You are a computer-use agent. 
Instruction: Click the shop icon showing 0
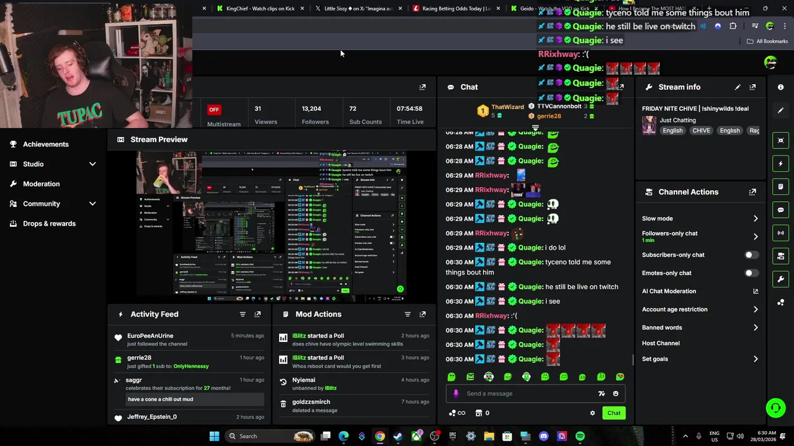coord(482,413)
